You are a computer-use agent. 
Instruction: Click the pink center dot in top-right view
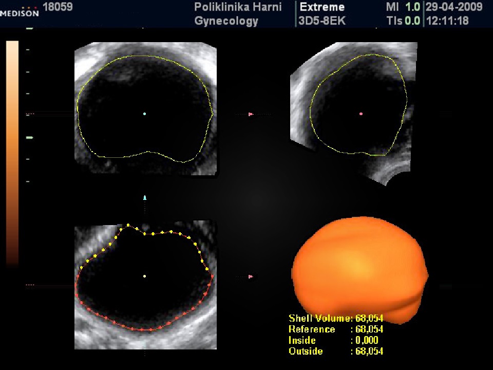[361, 114]
